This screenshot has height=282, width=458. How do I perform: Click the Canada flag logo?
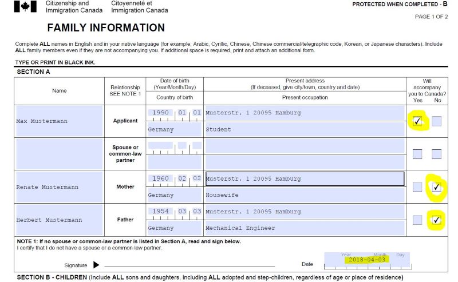tap(25, 6)
